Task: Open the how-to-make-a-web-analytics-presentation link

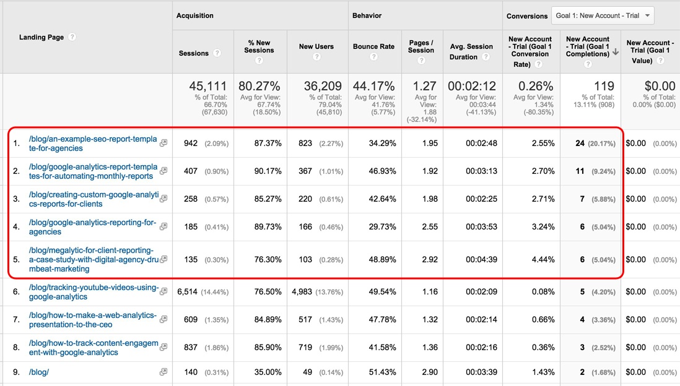Action: [x=93, y=320]
